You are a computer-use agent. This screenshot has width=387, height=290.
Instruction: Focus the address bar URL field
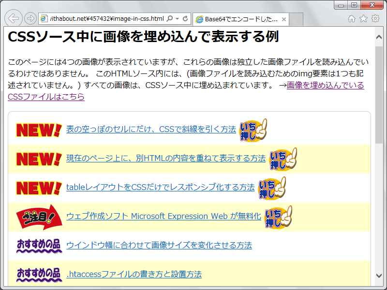click(106, 19)
